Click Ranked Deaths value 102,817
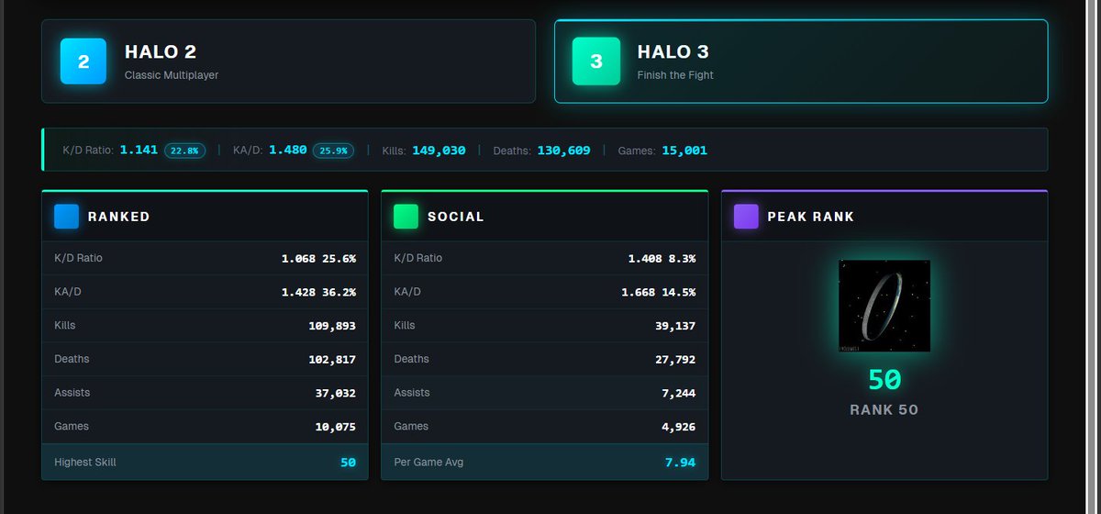 click(332, 360)
